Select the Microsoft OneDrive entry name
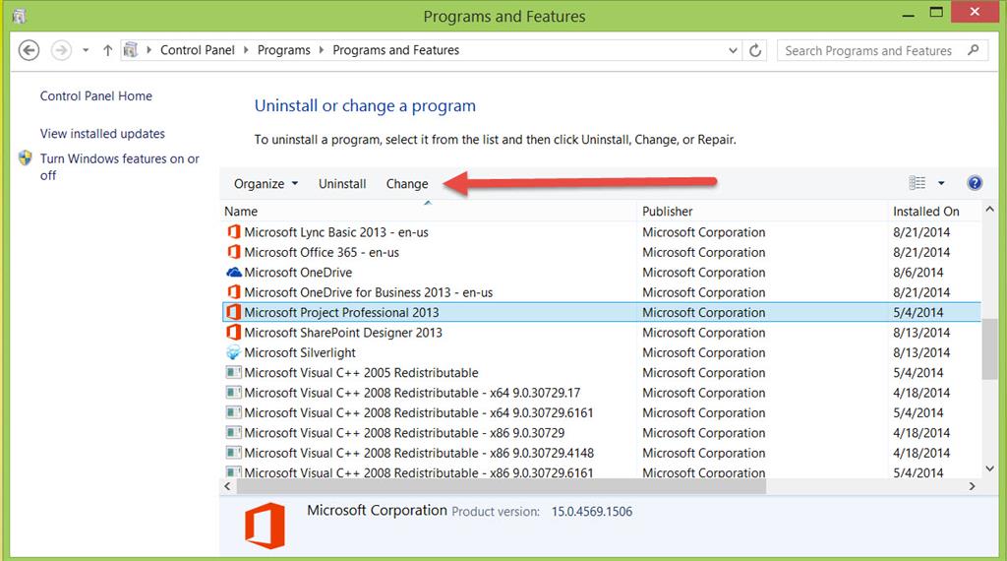Viewport: 1007px width, 561px height. (x=298, y=273)
